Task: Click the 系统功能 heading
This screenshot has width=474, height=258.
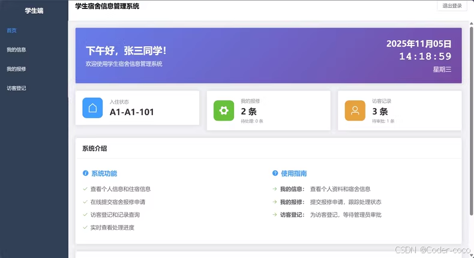Action: [x=104, y=173]
